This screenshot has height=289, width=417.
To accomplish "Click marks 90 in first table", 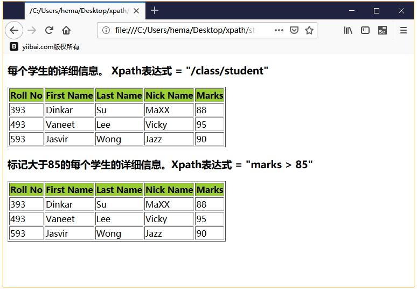I will tap(210, 139).
